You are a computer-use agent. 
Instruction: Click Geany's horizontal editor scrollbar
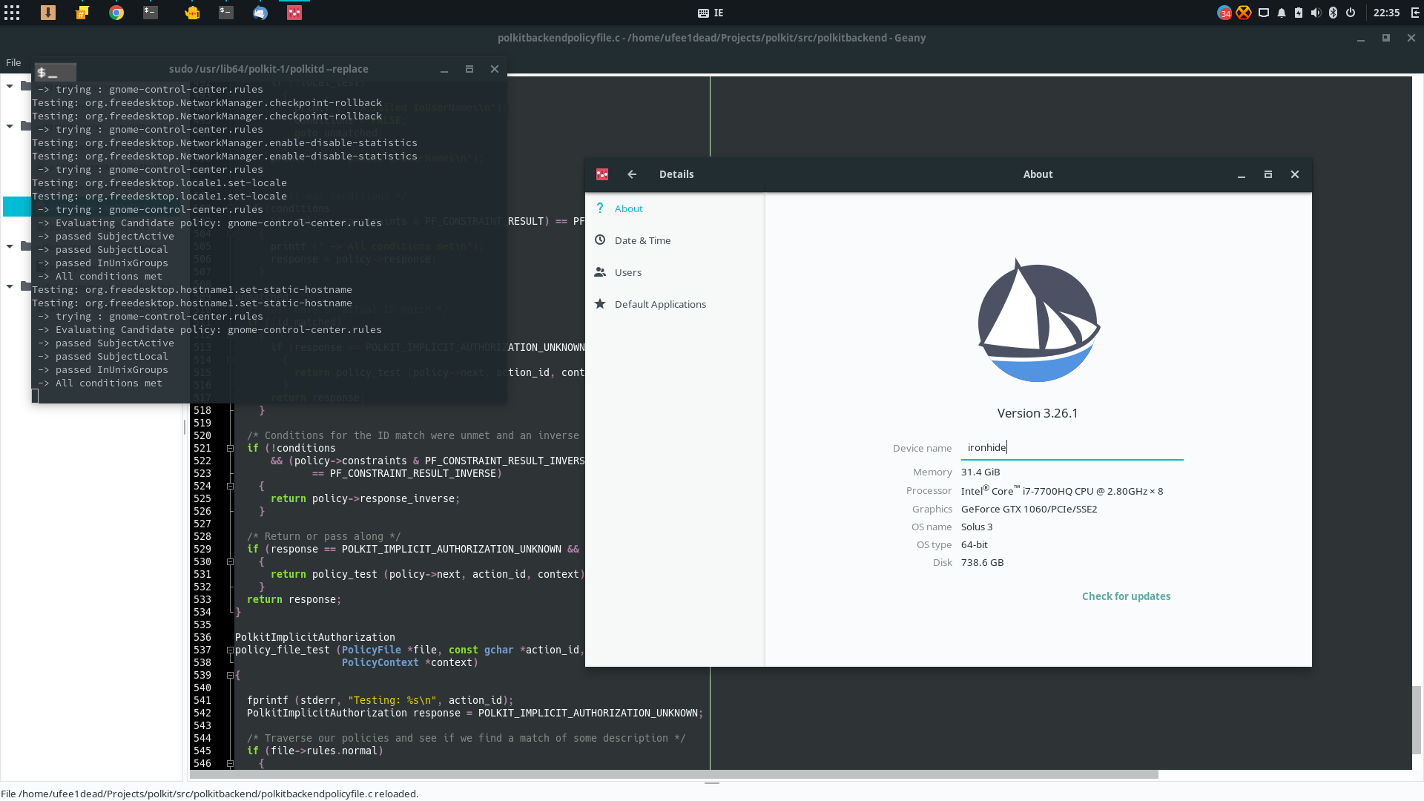tap(673, 774)
